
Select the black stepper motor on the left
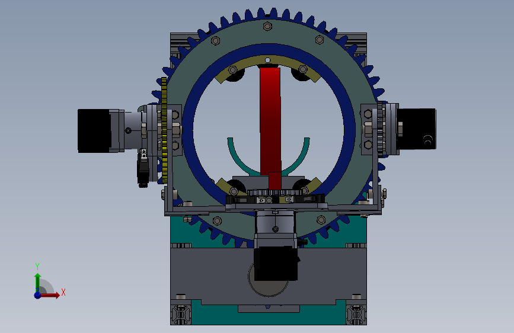(x=94, y=131)
